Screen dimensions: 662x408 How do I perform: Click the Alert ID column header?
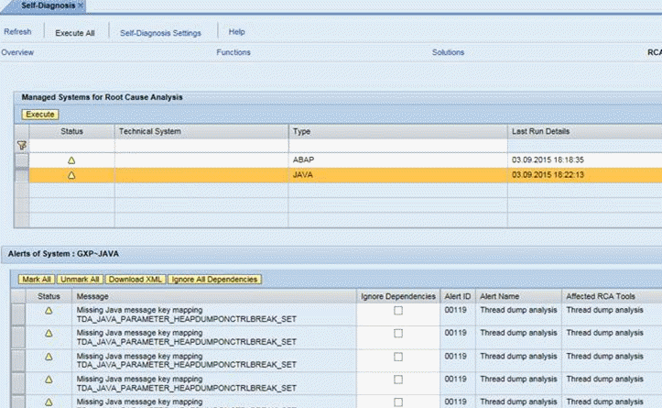point(457,296)
